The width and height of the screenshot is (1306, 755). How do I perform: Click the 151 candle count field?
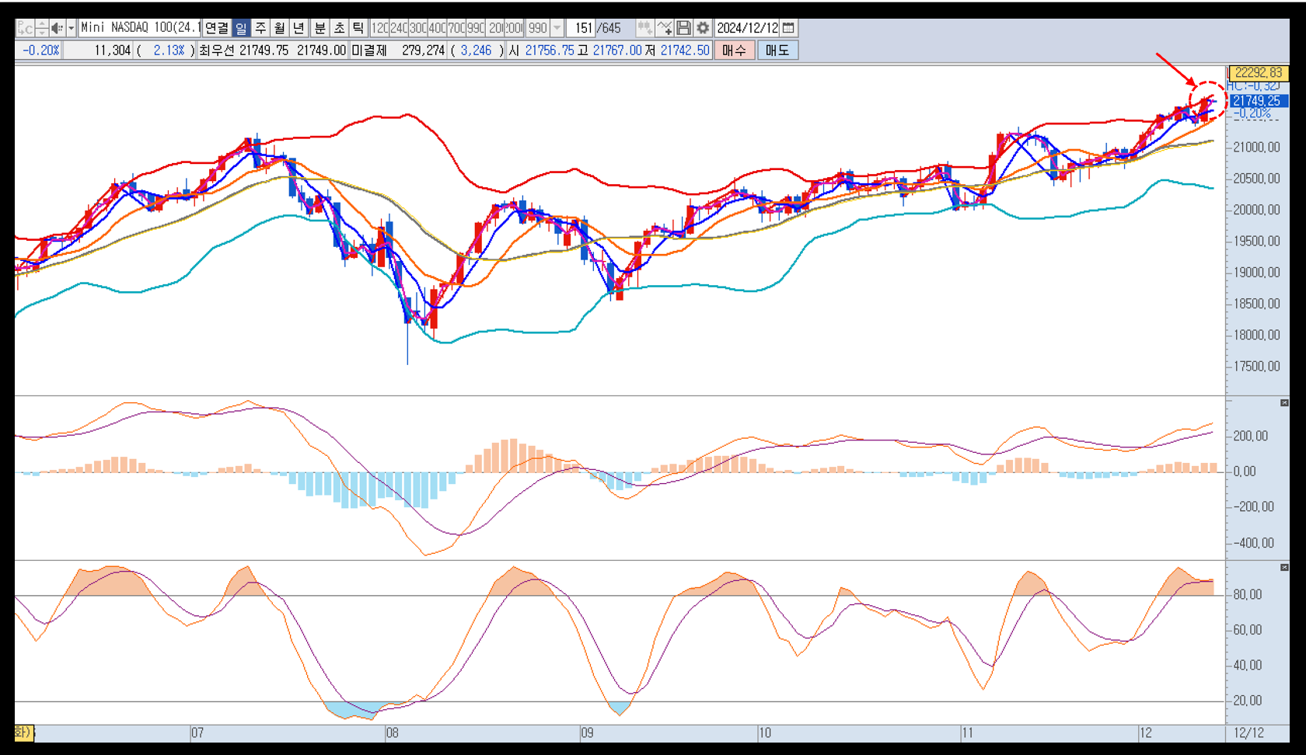pos(582,28)
